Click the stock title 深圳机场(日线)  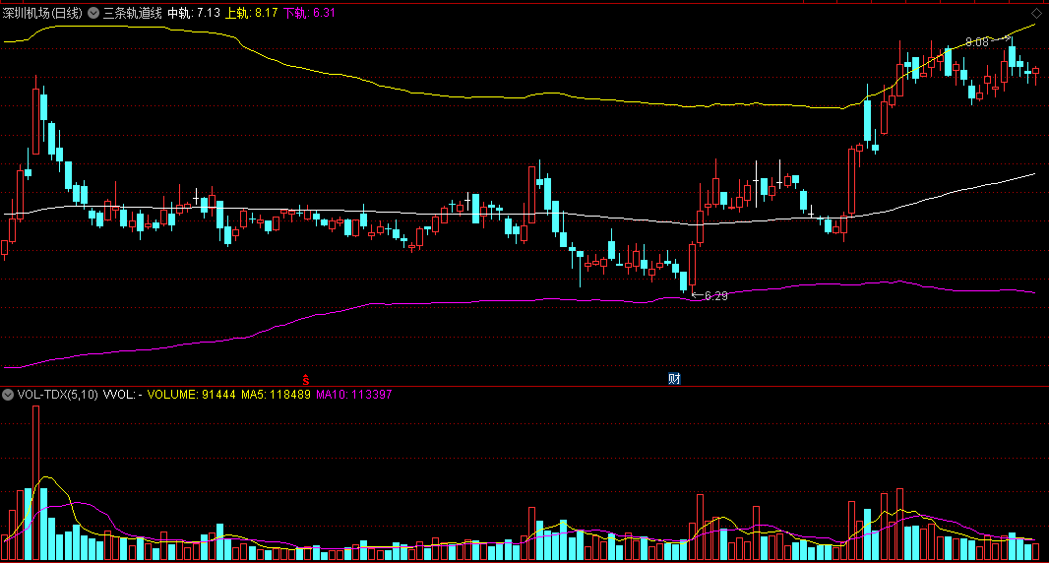point(43,13)
